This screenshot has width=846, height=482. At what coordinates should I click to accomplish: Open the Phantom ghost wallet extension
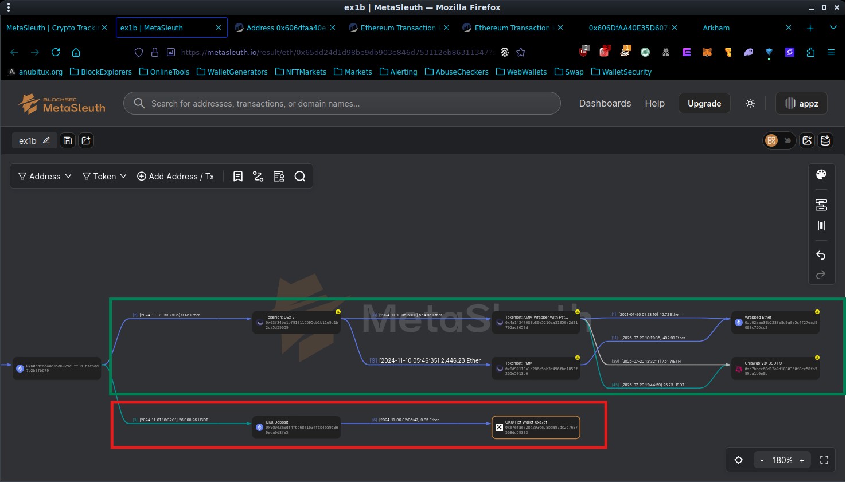coord(748,52)
